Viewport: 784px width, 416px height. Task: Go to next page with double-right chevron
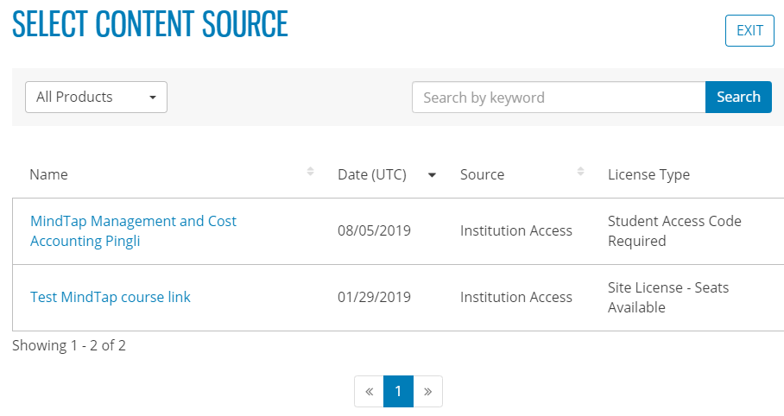pos(427,392)
